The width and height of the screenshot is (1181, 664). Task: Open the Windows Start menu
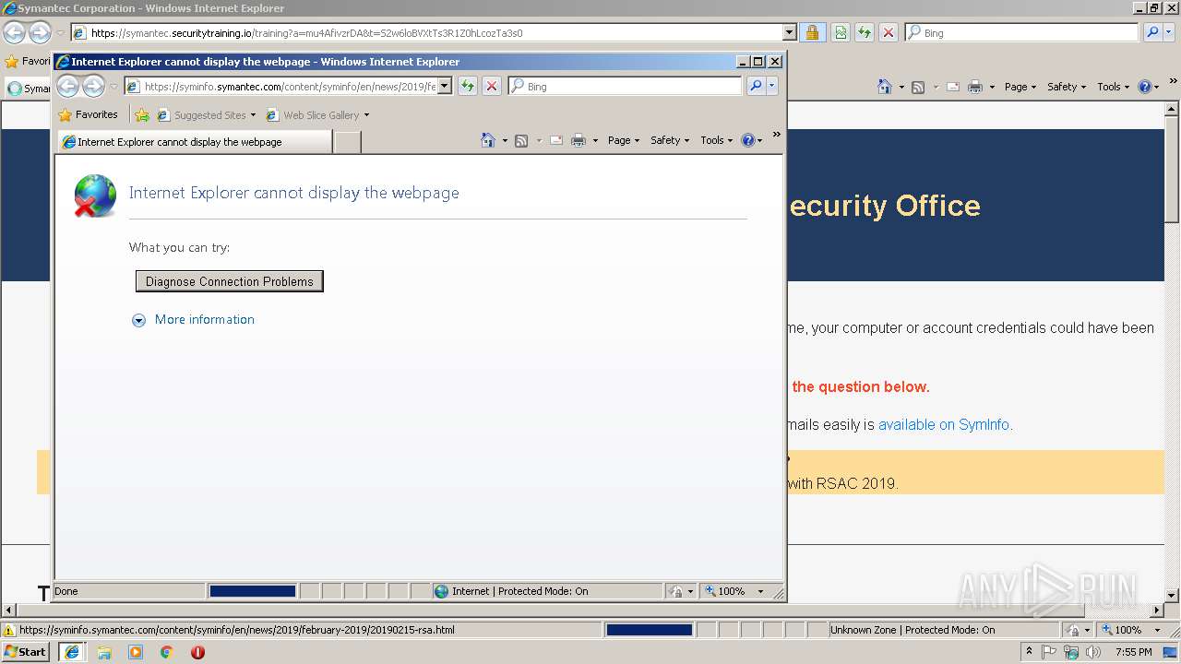tap(25, 652)
